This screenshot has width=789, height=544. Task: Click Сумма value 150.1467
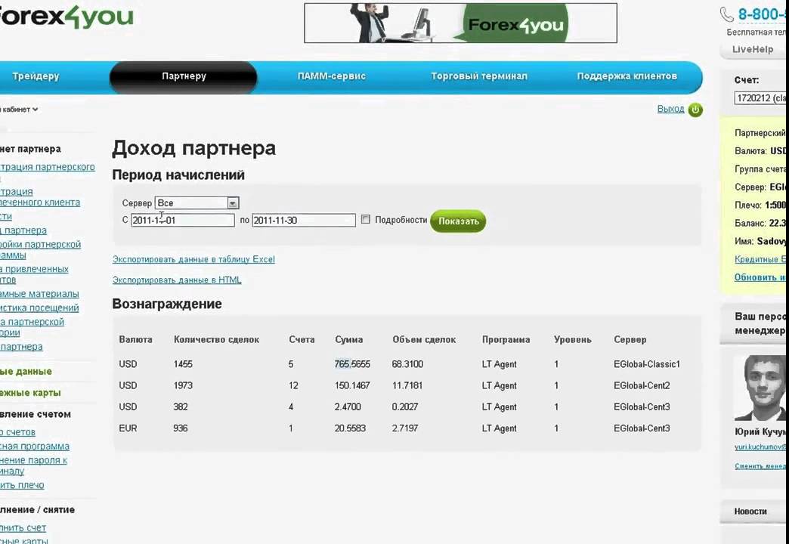(352, 385)
